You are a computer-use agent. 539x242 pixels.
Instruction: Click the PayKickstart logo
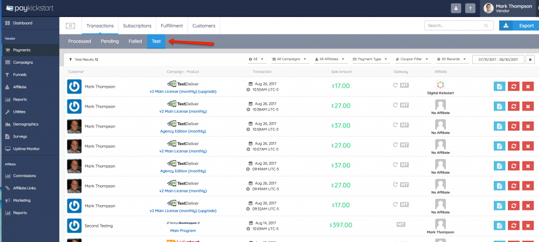coord(29,8)
